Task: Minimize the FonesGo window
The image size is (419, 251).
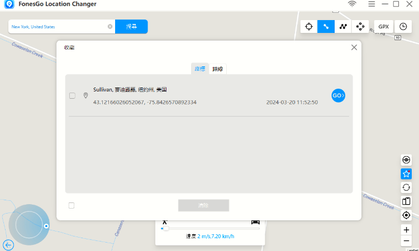Action: coord(385,4)
